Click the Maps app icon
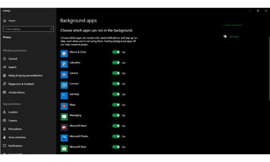The height and width of the screenshot is (162, 270). (64, 106)
